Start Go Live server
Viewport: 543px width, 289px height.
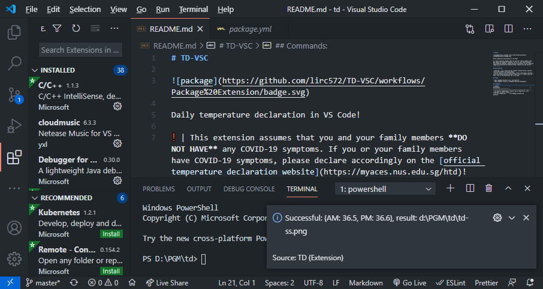410,283
